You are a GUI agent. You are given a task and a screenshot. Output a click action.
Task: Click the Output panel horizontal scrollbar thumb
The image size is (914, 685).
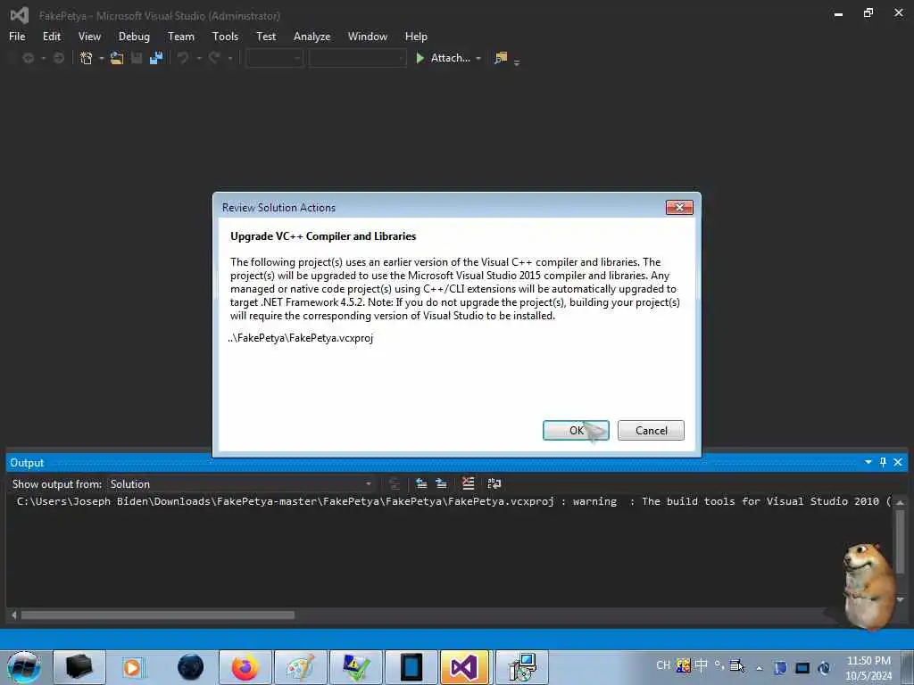click(x=157, y=615)
